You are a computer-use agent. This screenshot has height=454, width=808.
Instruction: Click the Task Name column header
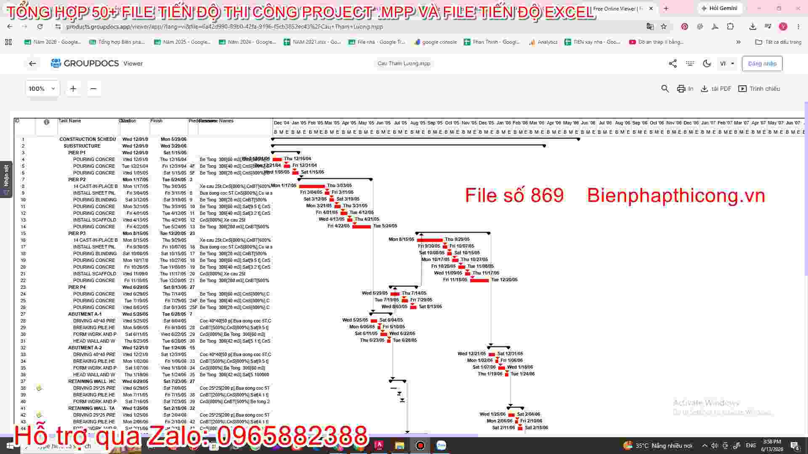coord(70,121)
